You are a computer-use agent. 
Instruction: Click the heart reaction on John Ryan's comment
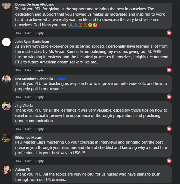tap(169, 70)
